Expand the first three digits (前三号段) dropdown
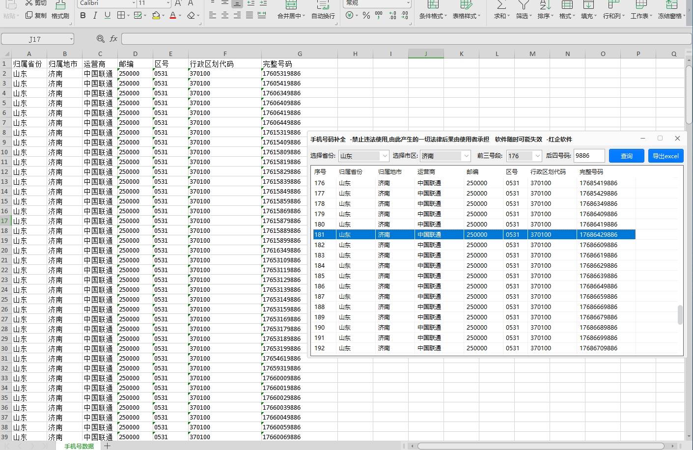 pos(524,156)
